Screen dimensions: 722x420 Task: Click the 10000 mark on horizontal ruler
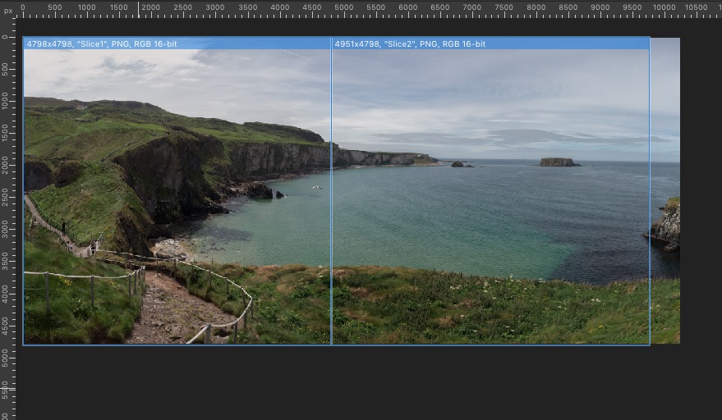[x=665, y=8]
